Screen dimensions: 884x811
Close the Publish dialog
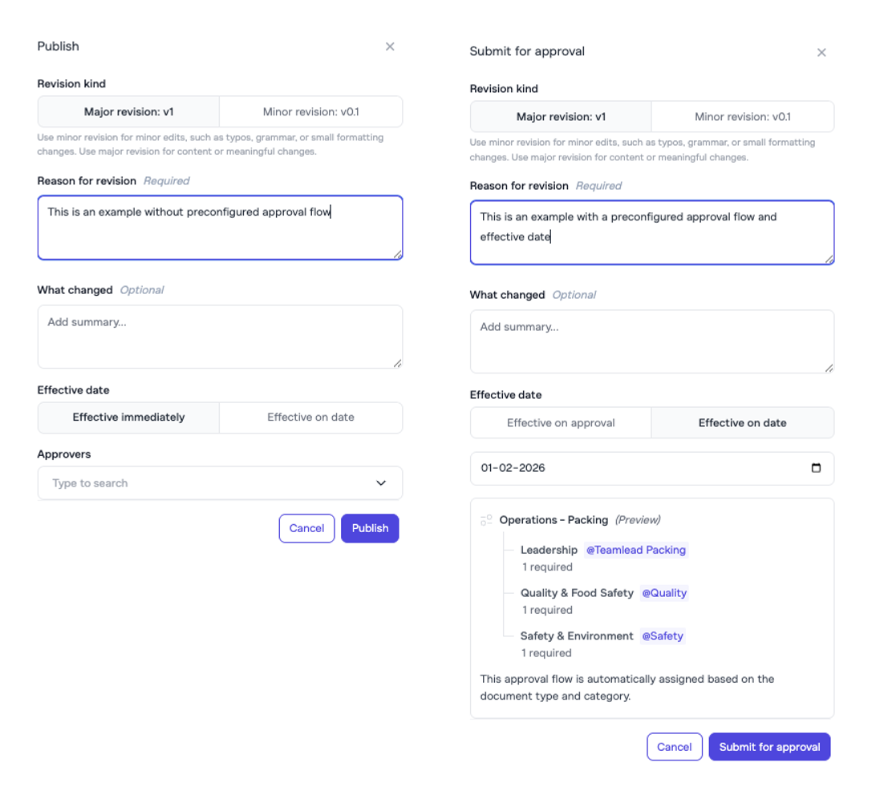(x=390, y=46)
